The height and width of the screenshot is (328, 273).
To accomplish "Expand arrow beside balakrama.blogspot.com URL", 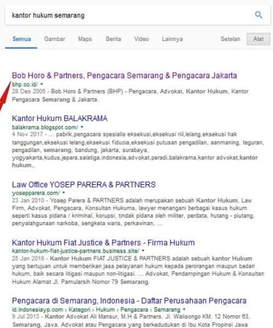I will 82,127.
